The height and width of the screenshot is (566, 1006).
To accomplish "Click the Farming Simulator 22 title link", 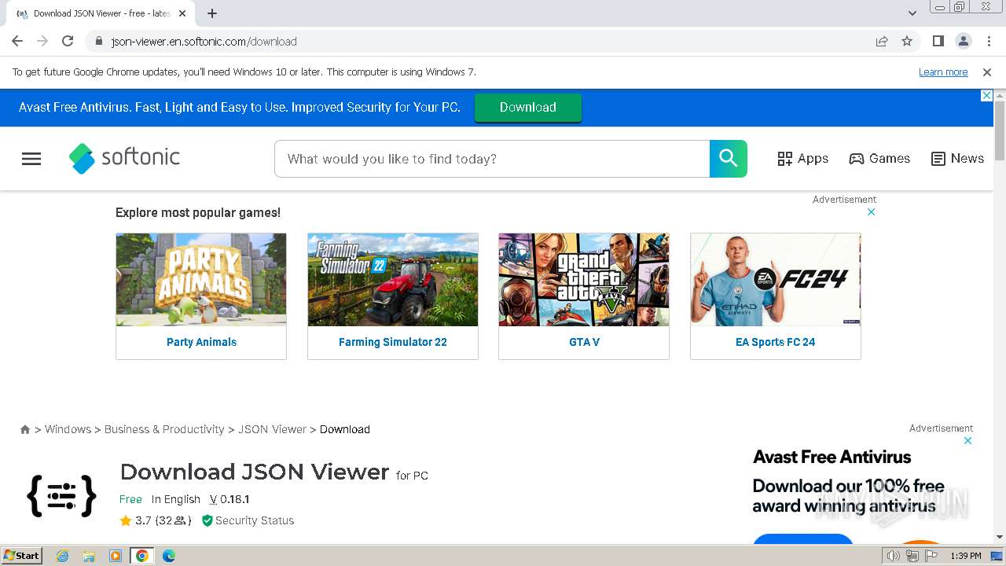I will pyautogui.click(x=393, y=342).
